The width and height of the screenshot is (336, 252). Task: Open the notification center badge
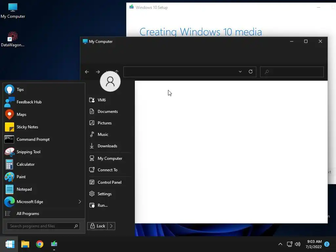tap(327, 244)
